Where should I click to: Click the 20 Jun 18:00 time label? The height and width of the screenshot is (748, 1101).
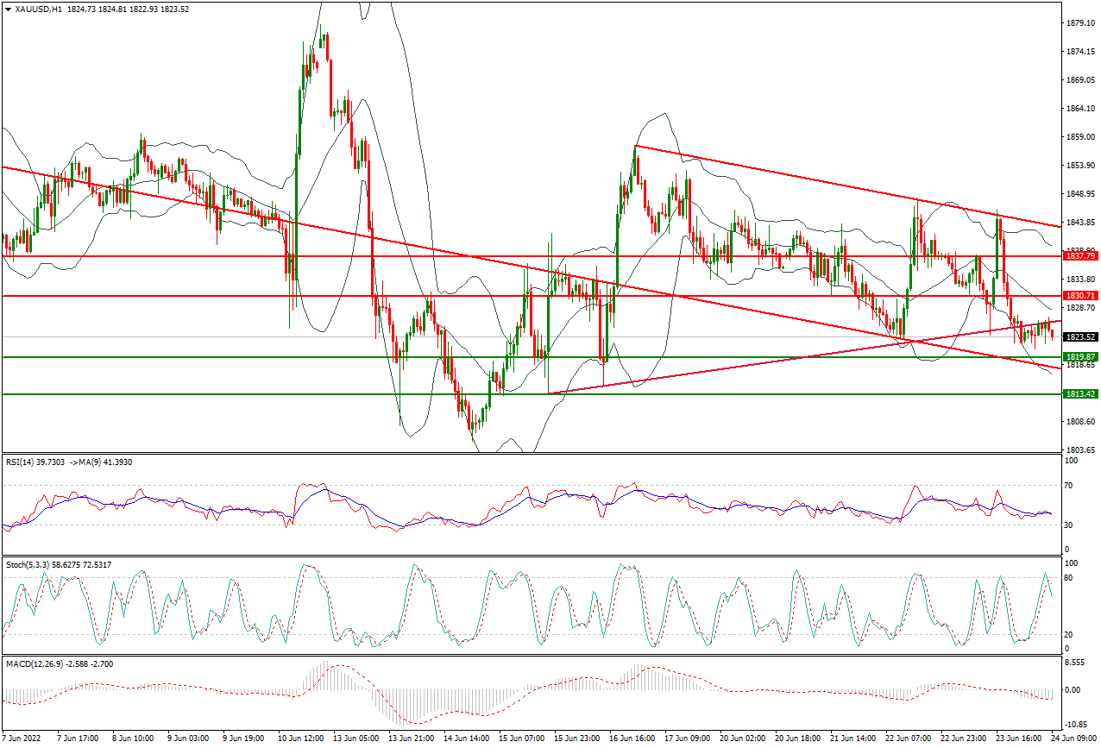[x=797, y=739]
